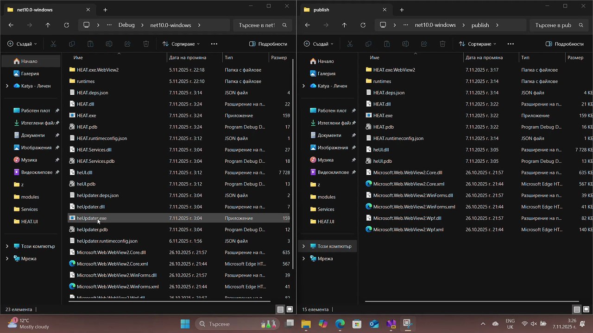Click search field in publish window
This screenshot has width=593, height=333.
560,25
